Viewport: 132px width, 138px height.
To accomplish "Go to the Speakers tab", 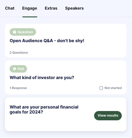I will click(x=75, y=8).
